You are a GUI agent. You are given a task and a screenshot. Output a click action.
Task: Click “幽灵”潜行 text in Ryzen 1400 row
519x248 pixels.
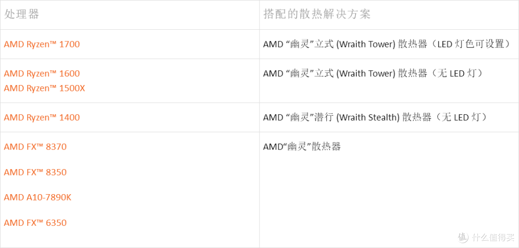[309, 118]
